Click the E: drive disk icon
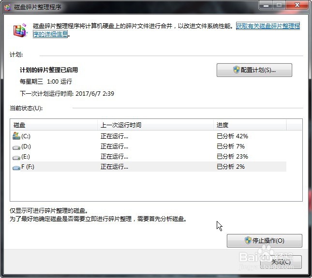This screenshot has width=312, height=278. pos(16,158)
